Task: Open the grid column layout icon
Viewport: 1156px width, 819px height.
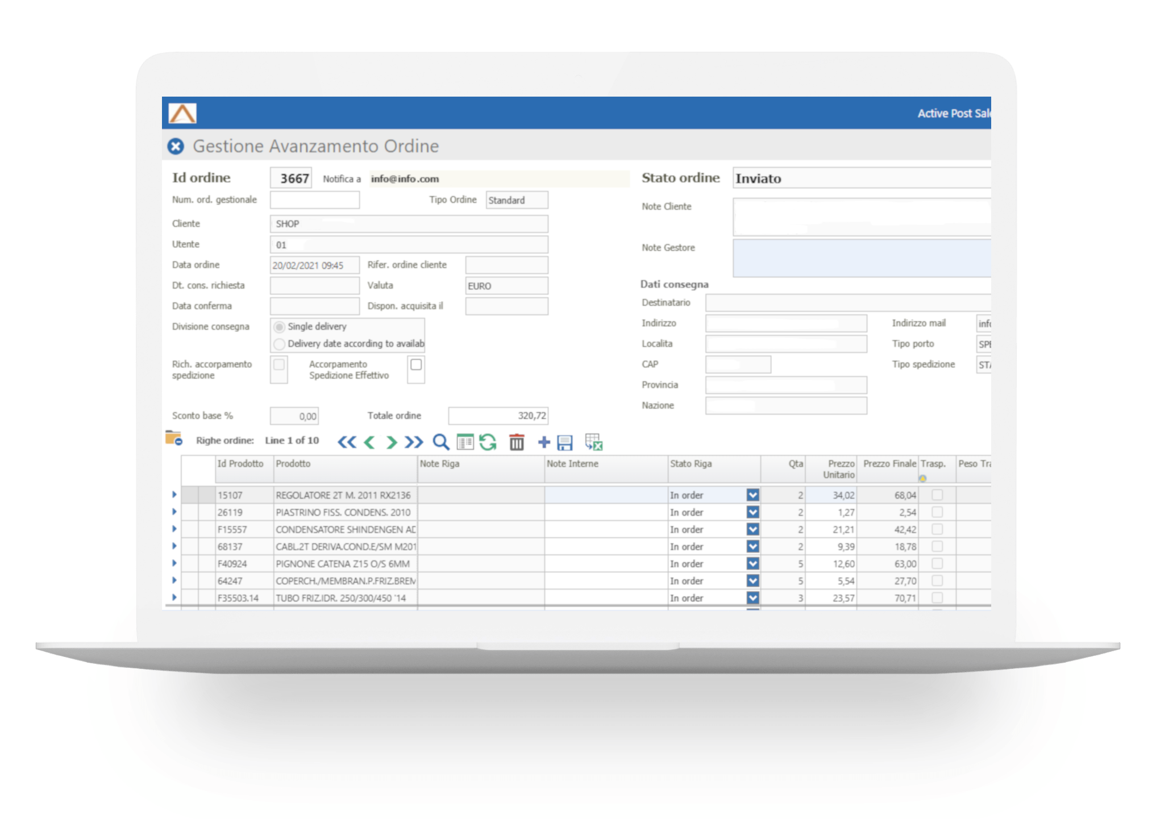Action: click(x=465, y=442)
